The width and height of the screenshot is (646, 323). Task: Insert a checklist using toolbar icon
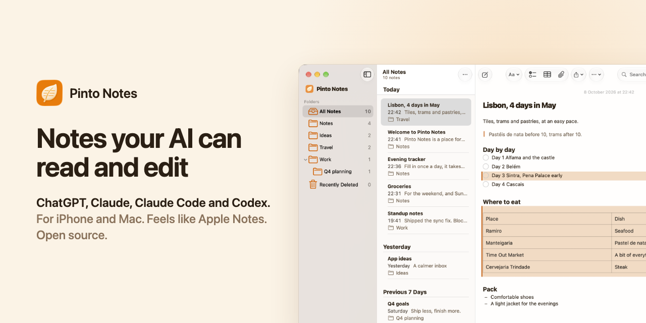pyautogui.click(x=532, y=75)
